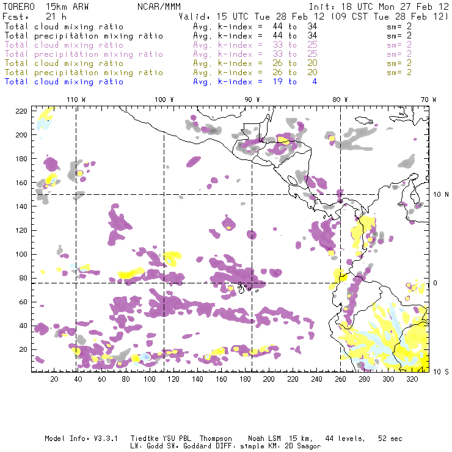
Task: Click black 'Total cloud mixing ratio' legend row
Action: (x=208, y=26)
